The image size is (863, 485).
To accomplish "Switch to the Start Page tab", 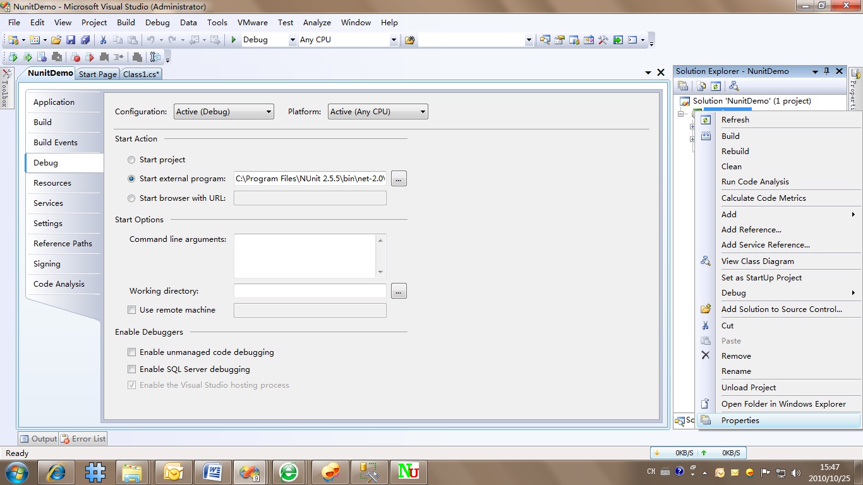I will coord(98,74).
